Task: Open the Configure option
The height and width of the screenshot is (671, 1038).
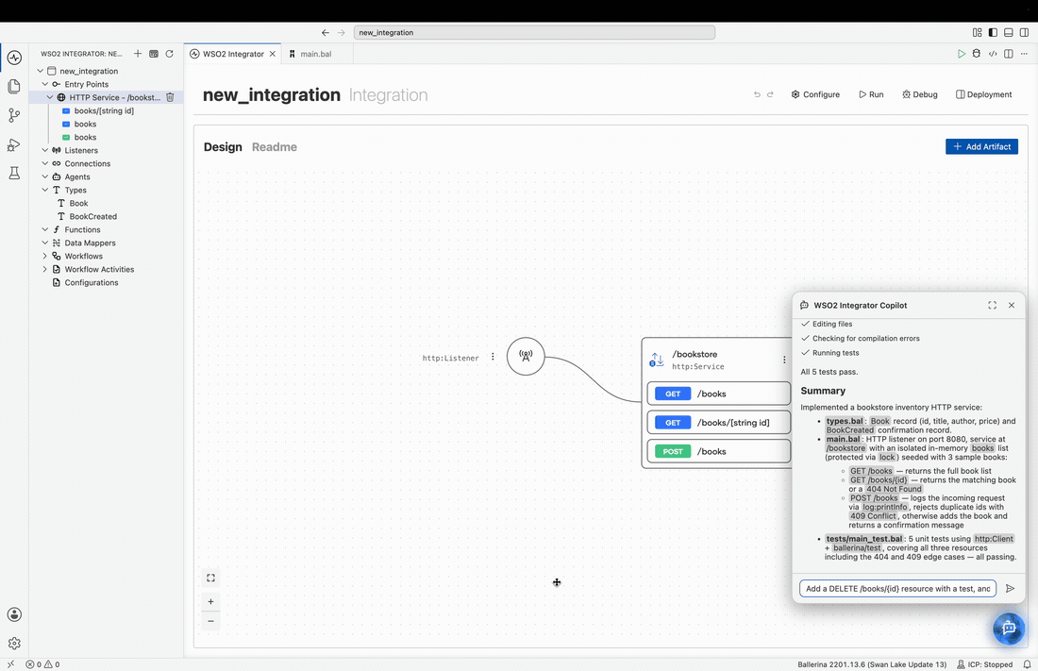Action: (x=815, y=94)
